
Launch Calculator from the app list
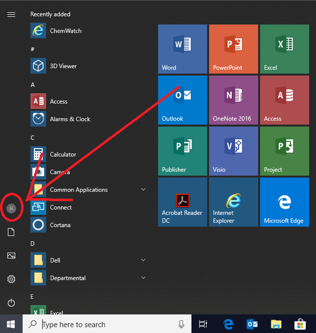pyautogui.click(x=89, y=154)
